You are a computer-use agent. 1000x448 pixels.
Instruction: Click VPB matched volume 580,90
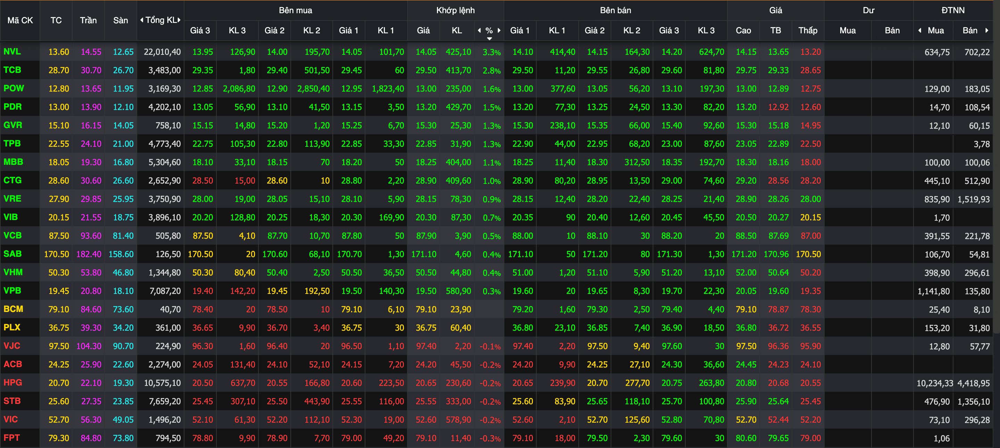click(x=458, y=291)
